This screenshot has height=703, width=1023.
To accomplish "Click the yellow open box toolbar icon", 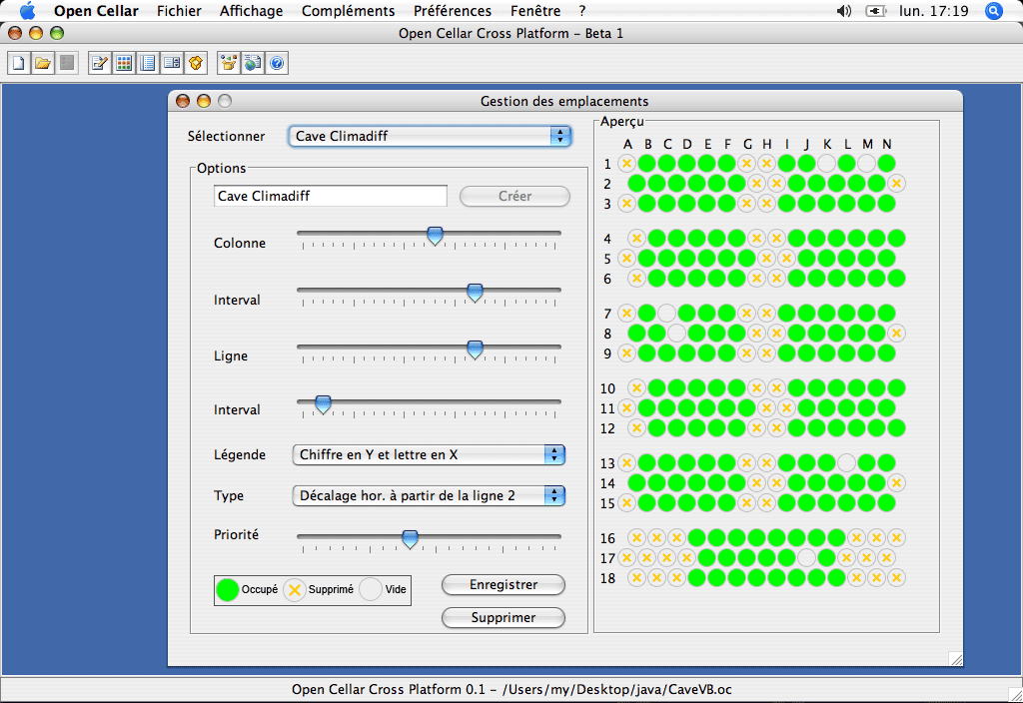I will pos(196,63).
